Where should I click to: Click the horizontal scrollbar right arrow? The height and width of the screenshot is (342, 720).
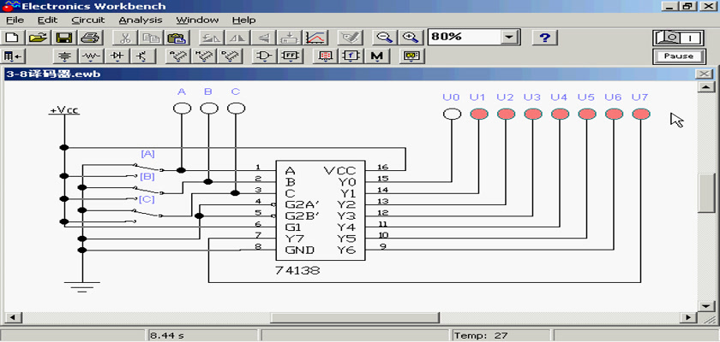click(x=687, y=317)
